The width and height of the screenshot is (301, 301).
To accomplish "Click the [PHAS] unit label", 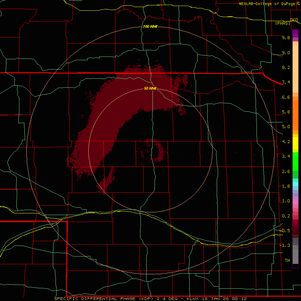I will point(283,23).
